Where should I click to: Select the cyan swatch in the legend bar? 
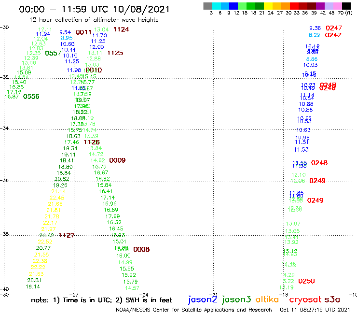click(x=217, y=6)
